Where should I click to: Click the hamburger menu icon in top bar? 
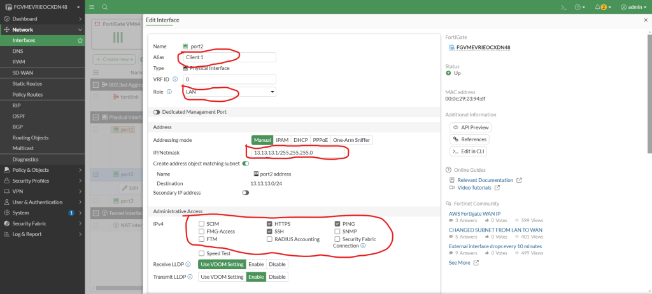pyautogui.click(x=92, y=6)
